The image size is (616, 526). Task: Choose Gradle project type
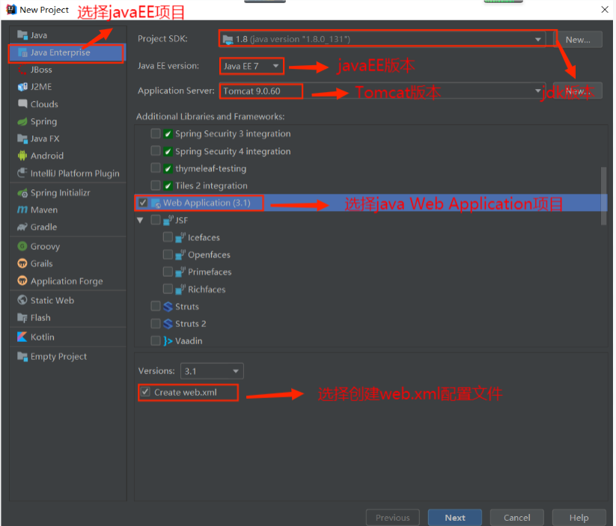pyautogui.click(x=68, y=227)
